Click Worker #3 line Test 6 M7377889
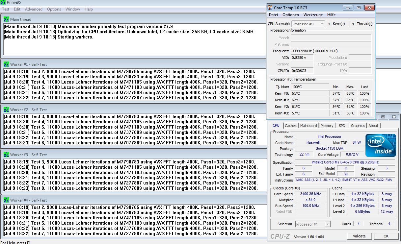Image resolution: width=401 pixels, height=244 pixels. (x=130, y=178)
